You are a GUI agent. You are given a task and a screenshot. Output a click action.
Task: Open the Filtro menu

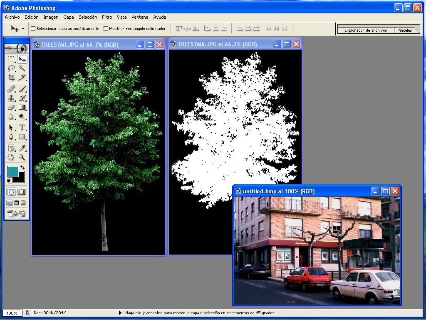[x=107, y=17]
